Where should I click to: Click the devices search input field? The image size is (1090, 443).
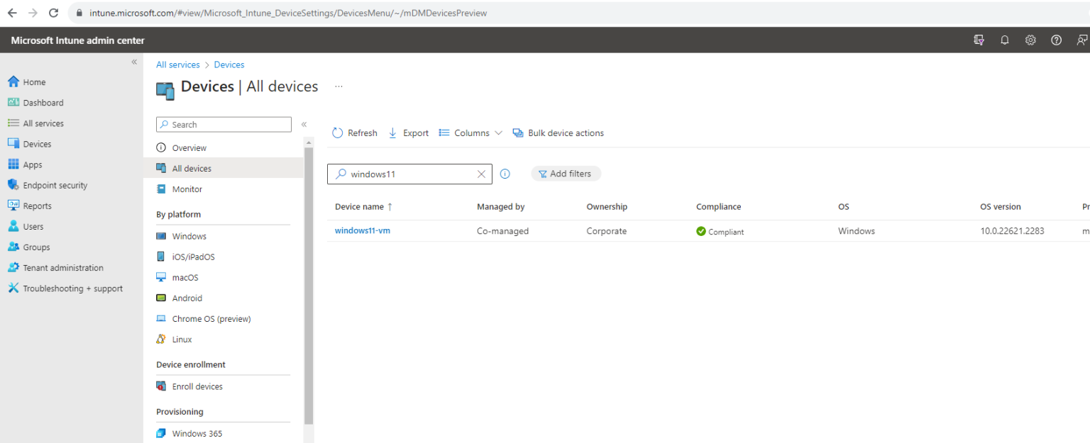pos(404,174)
